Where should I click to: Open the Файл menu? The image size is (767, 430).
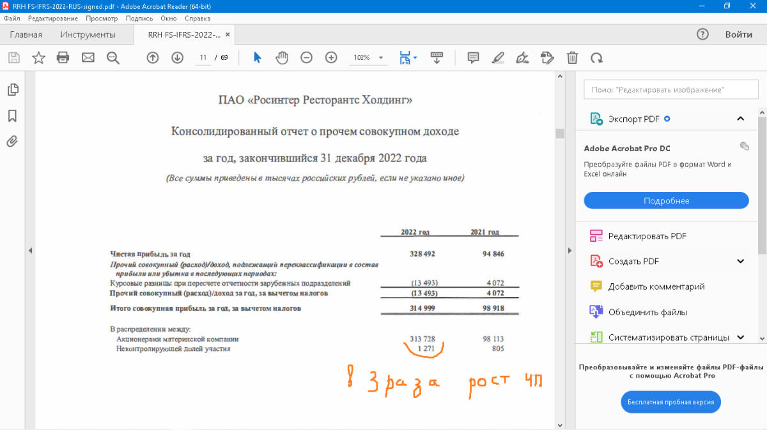pyautogui.click(x=12, y=19)
